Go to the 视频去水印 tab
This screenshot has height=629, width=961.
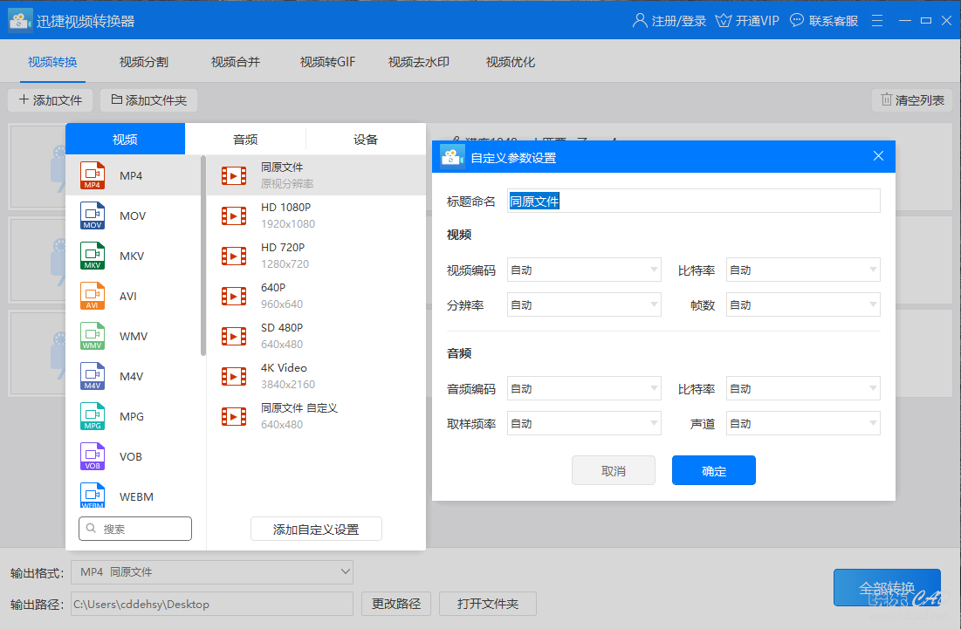419,62
